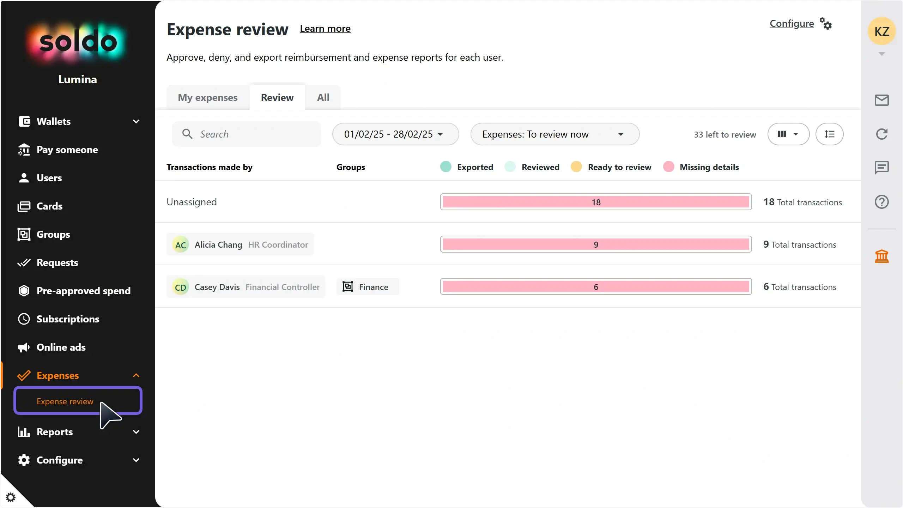
Task: Click Alicia Chang's pink missing details bar
Action: 596,244
